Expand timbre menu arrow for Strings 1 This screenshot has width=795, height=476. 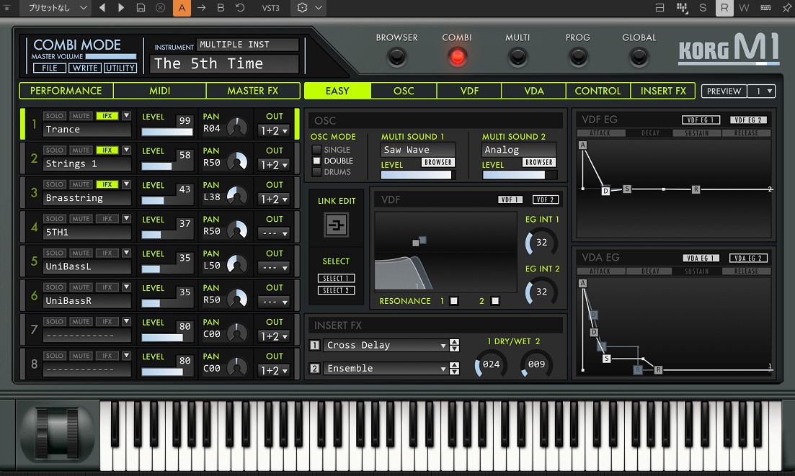126,150
